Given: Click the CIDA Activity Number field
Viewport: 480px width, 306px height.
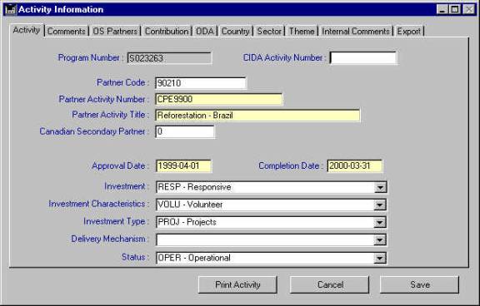Looking at the screenshot, I should (363, 58).
